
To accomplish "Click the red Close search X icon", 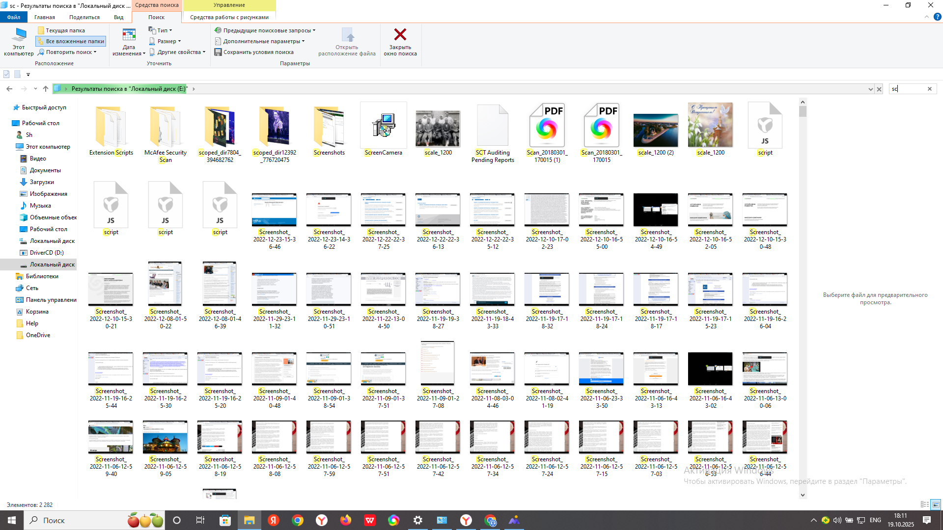I will coord(400,35).
